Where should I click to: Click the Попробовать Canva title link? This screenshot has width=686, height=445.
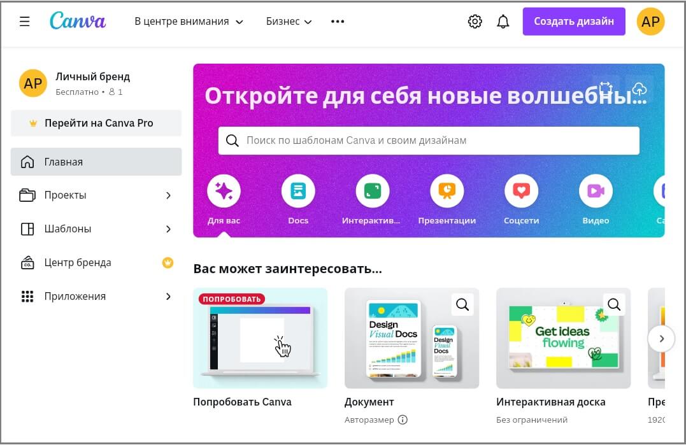[x=242, y=402]
